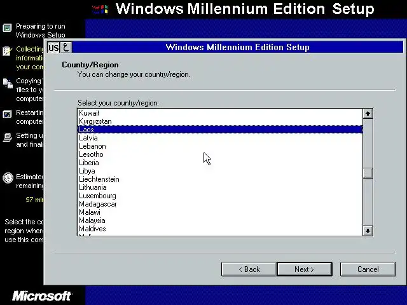
Task: Select Kyrgyzstan in the country list
Action: click(x=220, y=121)
